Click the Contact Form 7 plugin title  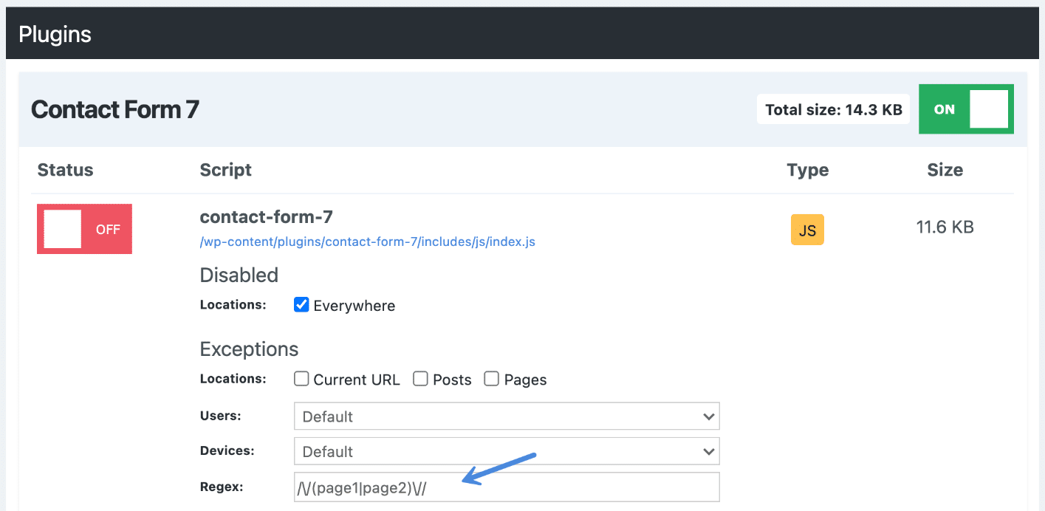(x=114, y=109)
